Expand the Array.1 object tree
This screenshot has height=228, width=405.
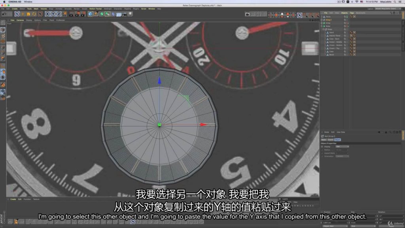coord(322,20)
